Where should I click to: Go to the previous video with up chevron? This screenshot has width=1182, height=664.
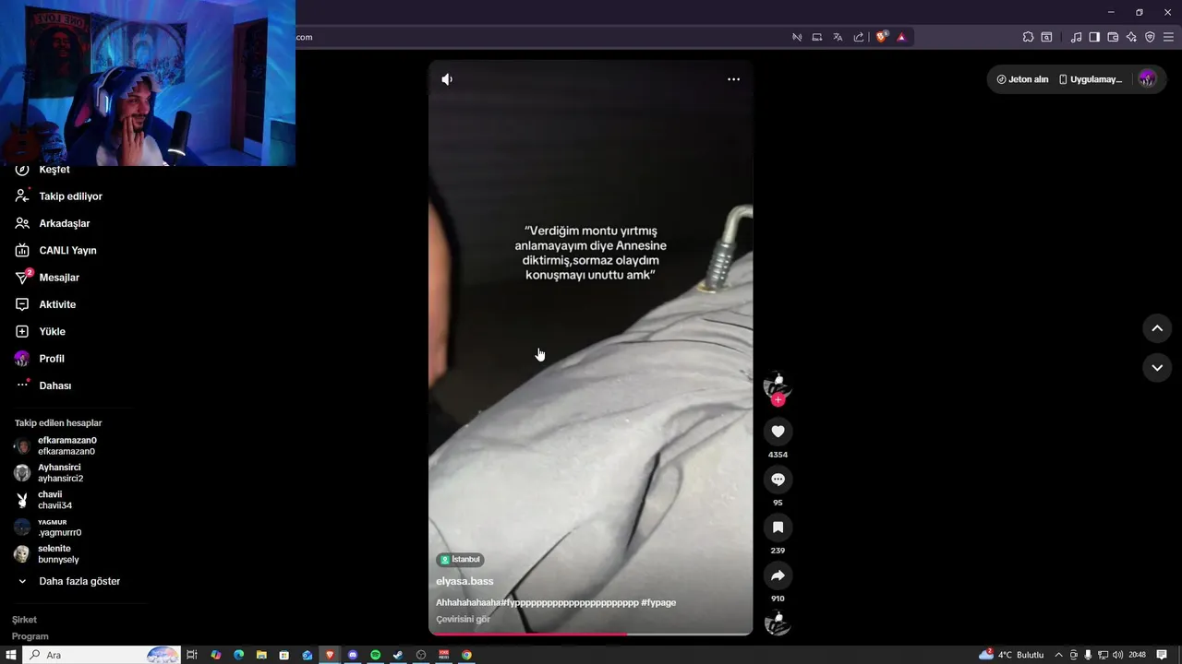[x=1157, y=328]
